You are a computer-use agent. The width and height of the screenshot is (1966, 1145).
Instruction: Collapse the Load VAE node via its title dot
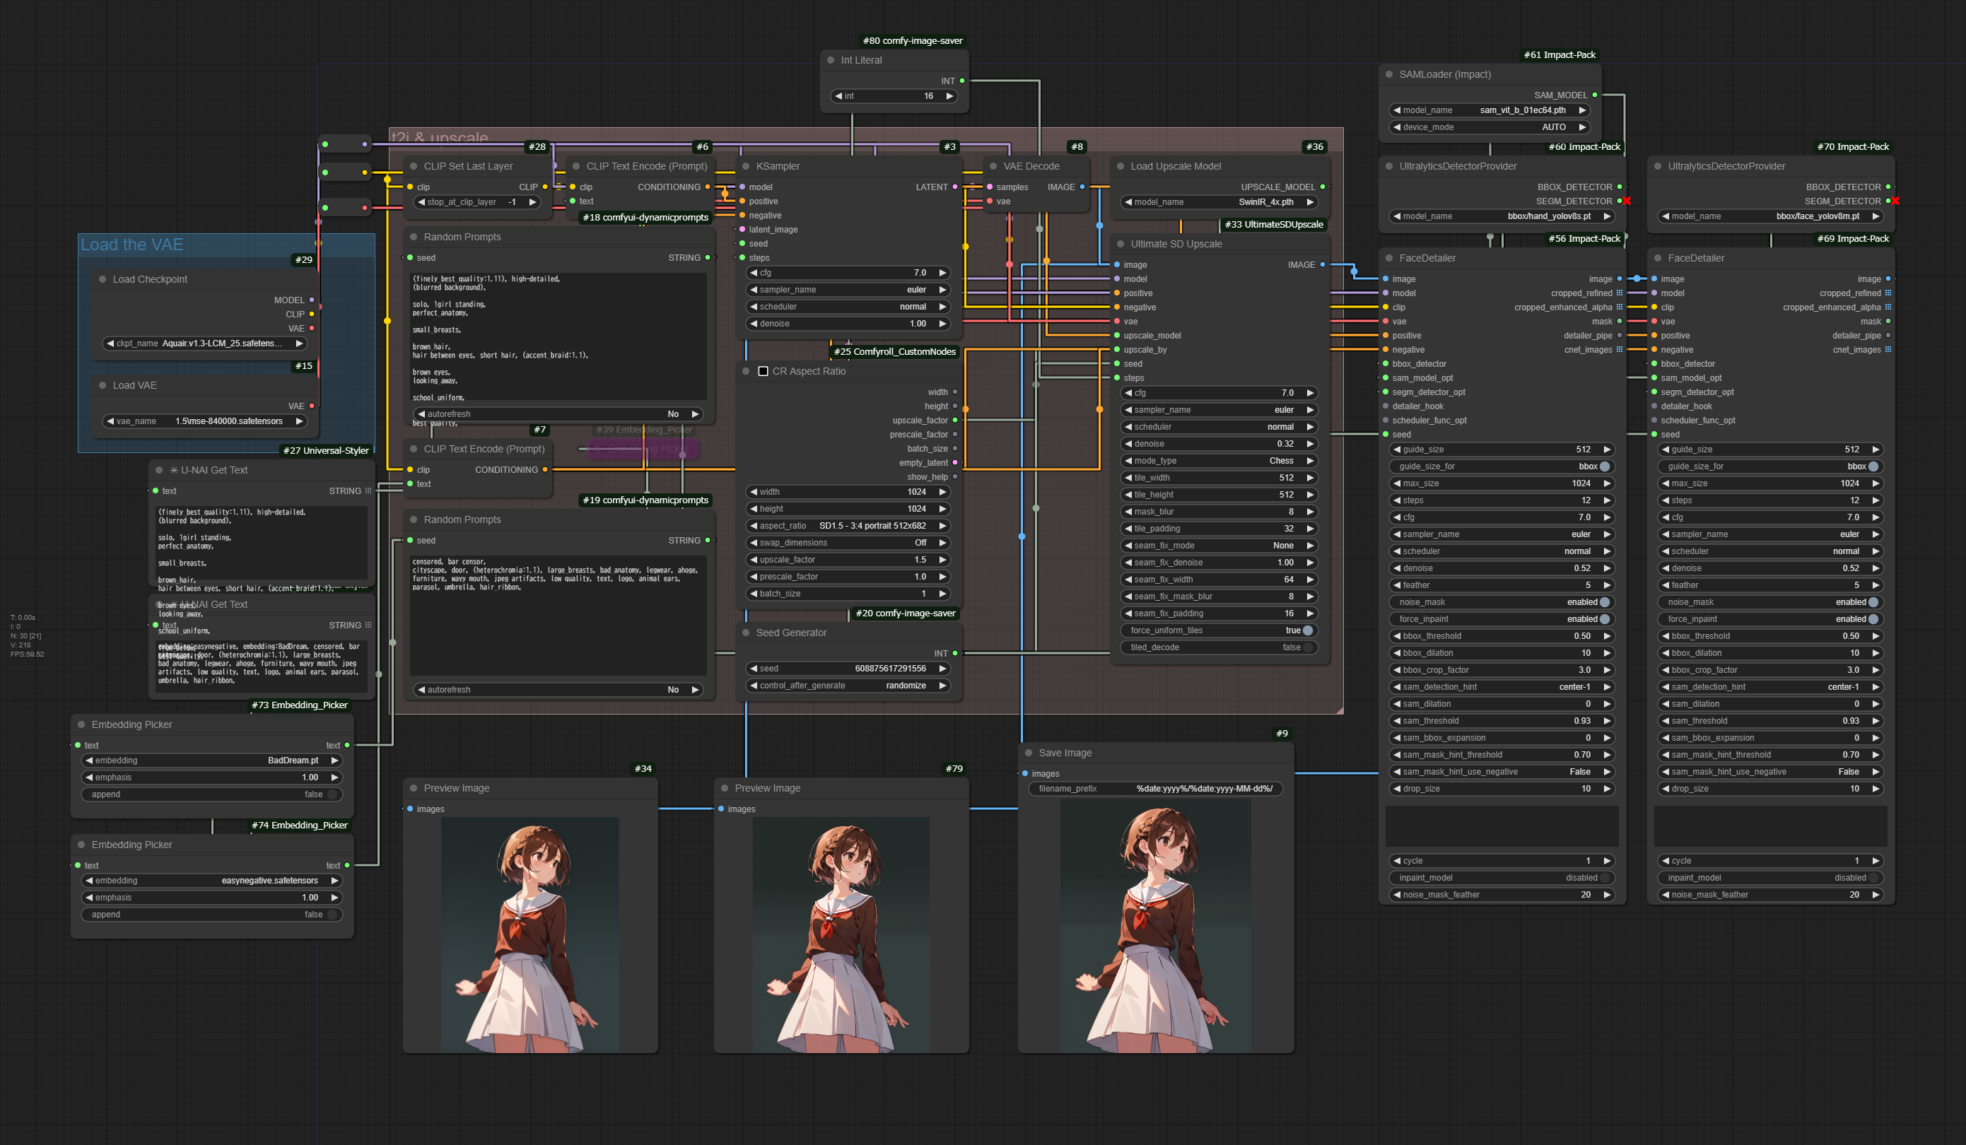coord(103,385)
